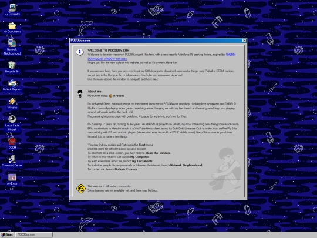Screen dimensions: 317x238
Task: Click the WELCOME TO POCOGUY.COM heading
Action: click(109, 51)
